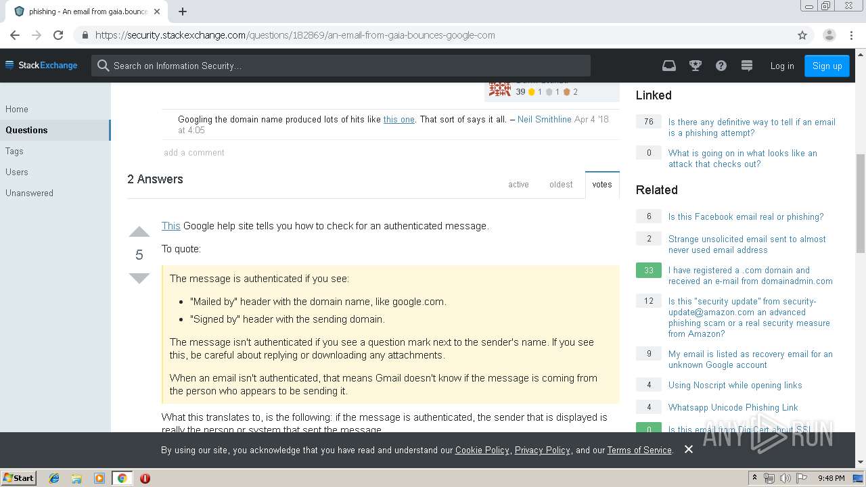Open 'What is going on' linked question
Viewport: 866px width, 487px height.
743,158
